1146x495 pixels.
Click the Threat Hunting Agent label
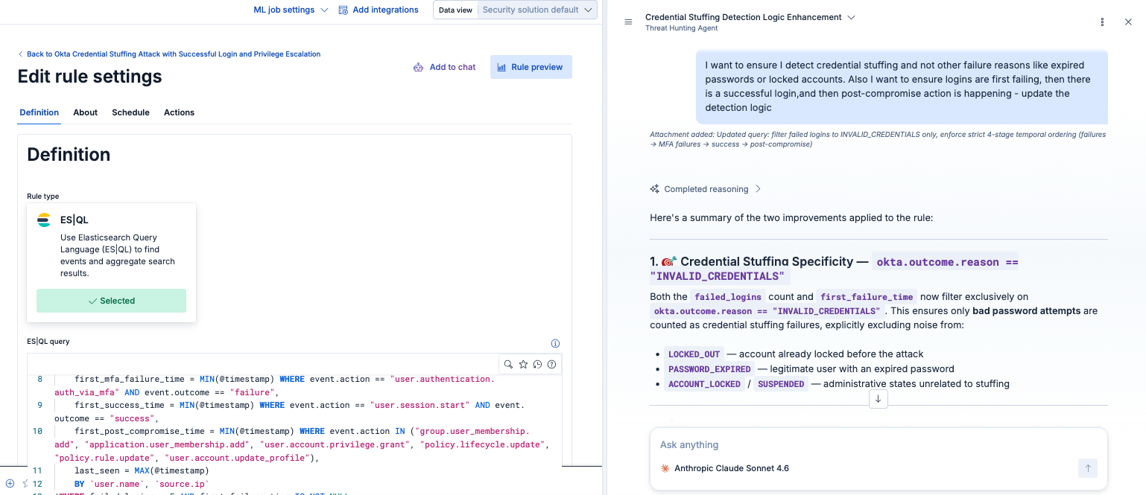682,28
